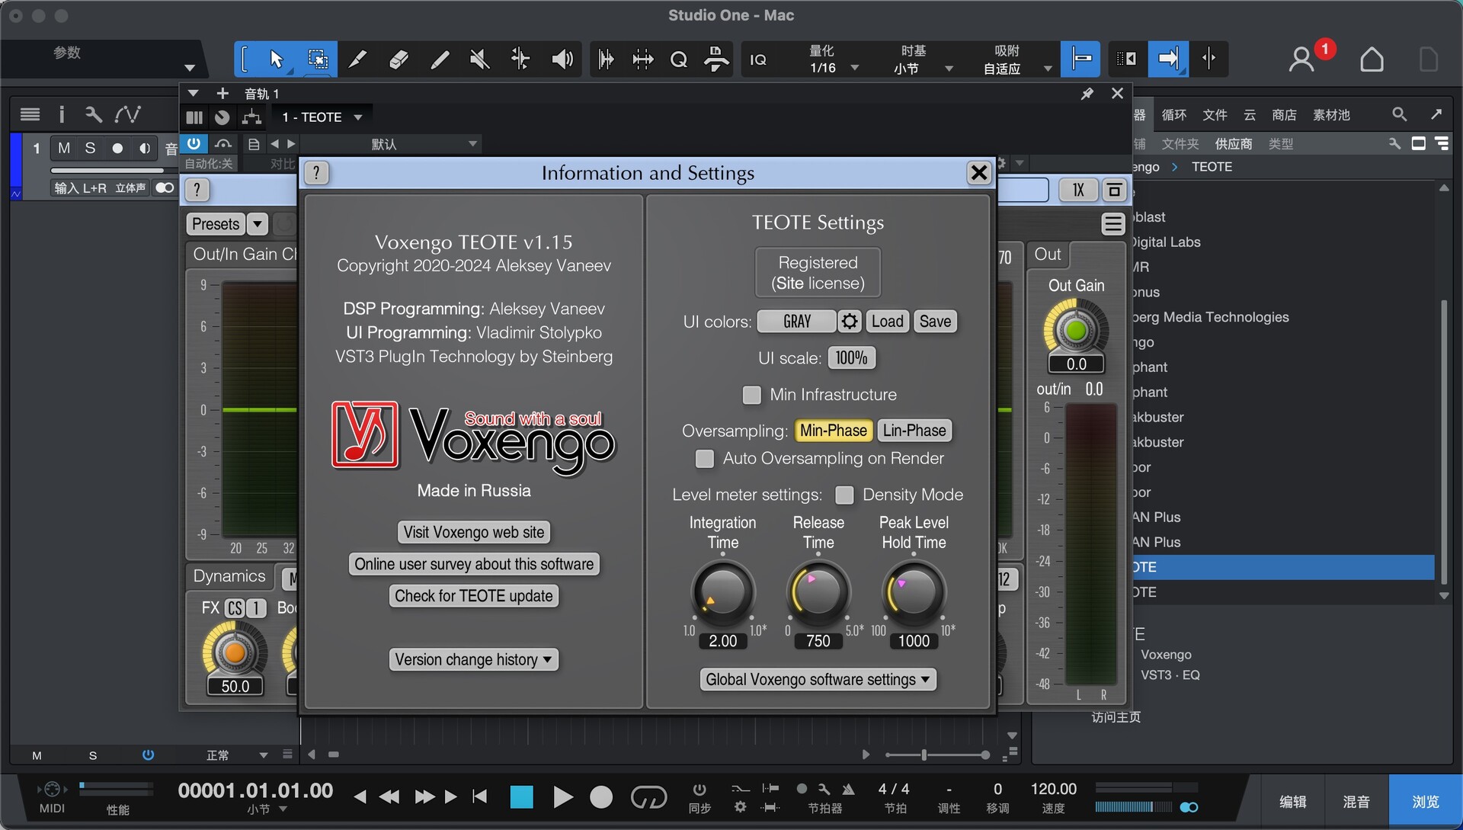
Task: Select the Paint (pencil) tool
Action: coord(439,59)
